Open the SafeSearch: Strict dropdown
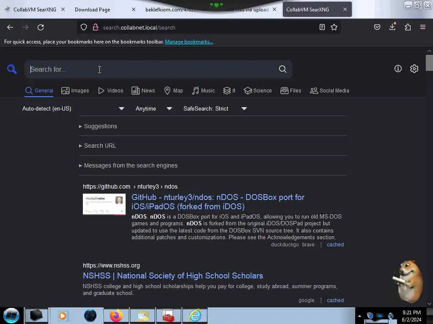 coord(215,108)
